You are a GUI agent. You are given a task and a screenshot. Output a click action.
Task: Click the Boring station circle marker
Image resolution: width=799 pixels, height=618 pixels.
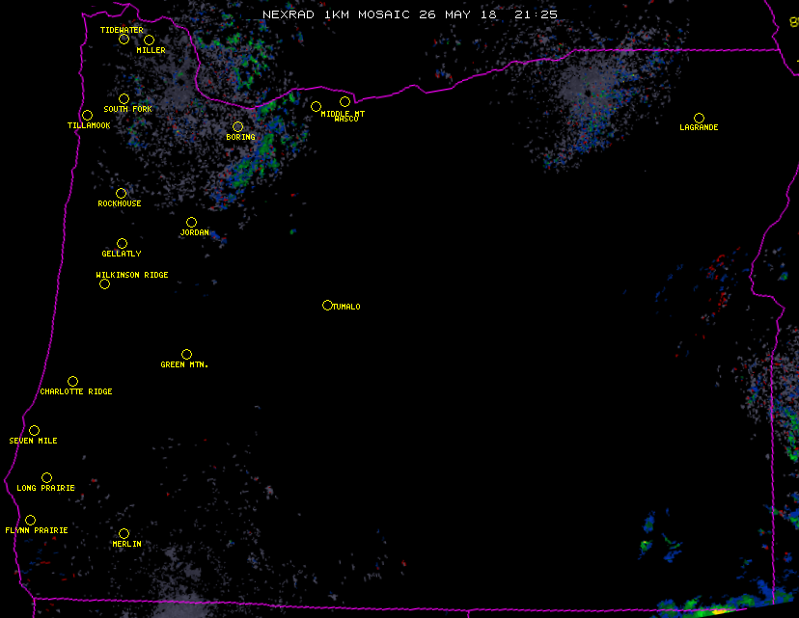237,126
